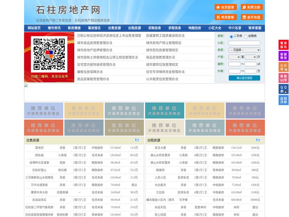Open 商品房销售管理办法 link
289x217 pixels.
click(161, 57)
